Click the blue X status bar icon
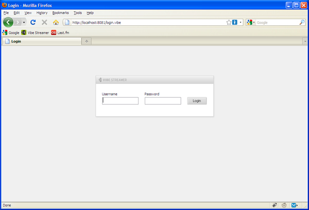 tap(294, 205)
